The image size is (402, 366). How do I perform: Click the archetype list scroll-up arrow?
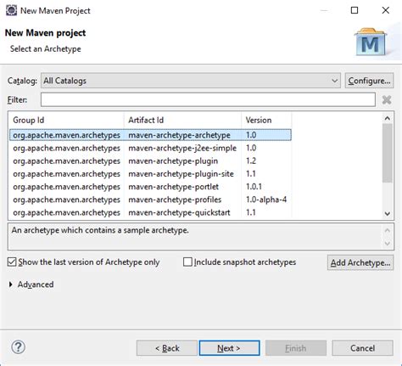click(x=388, y=118)
